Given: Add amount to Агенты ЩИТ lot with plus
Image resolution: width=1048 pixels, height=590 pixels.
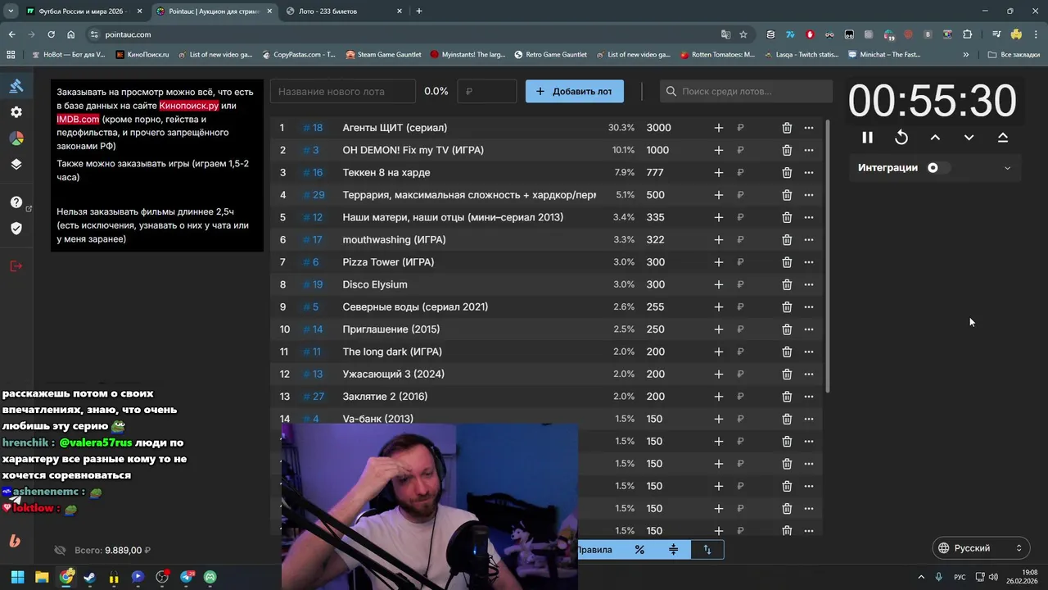Looking at the screenshot, I should [718, 128].
